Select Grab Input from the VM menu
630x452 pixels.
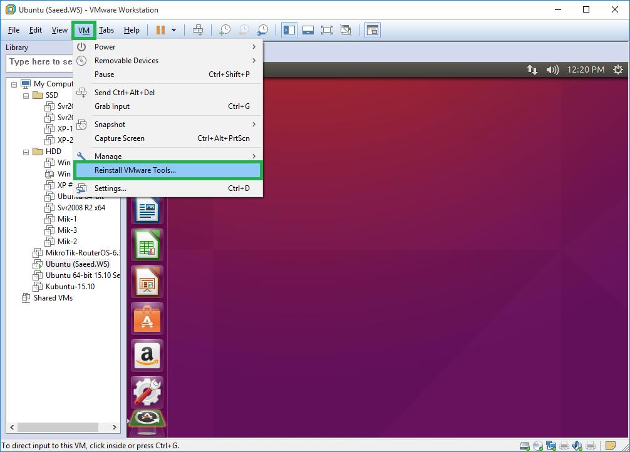(x=168, y=106)
